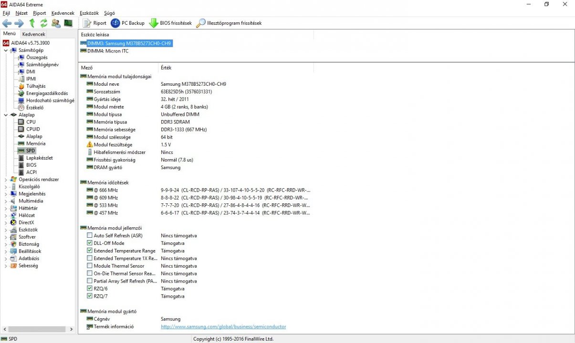This screenshot has height=343, width=575.
Task: Open IPMI tree entry
Action: pos(31,79)
